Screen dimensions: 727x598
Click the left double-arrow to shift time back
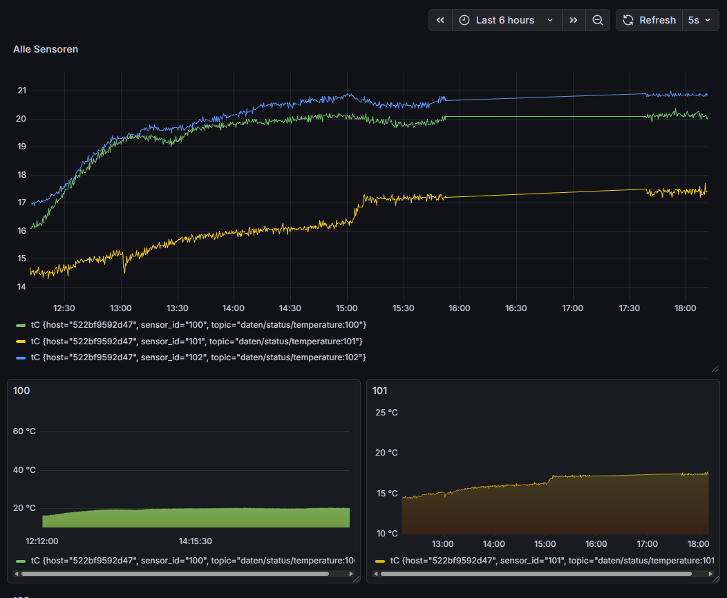click(440, 20)
